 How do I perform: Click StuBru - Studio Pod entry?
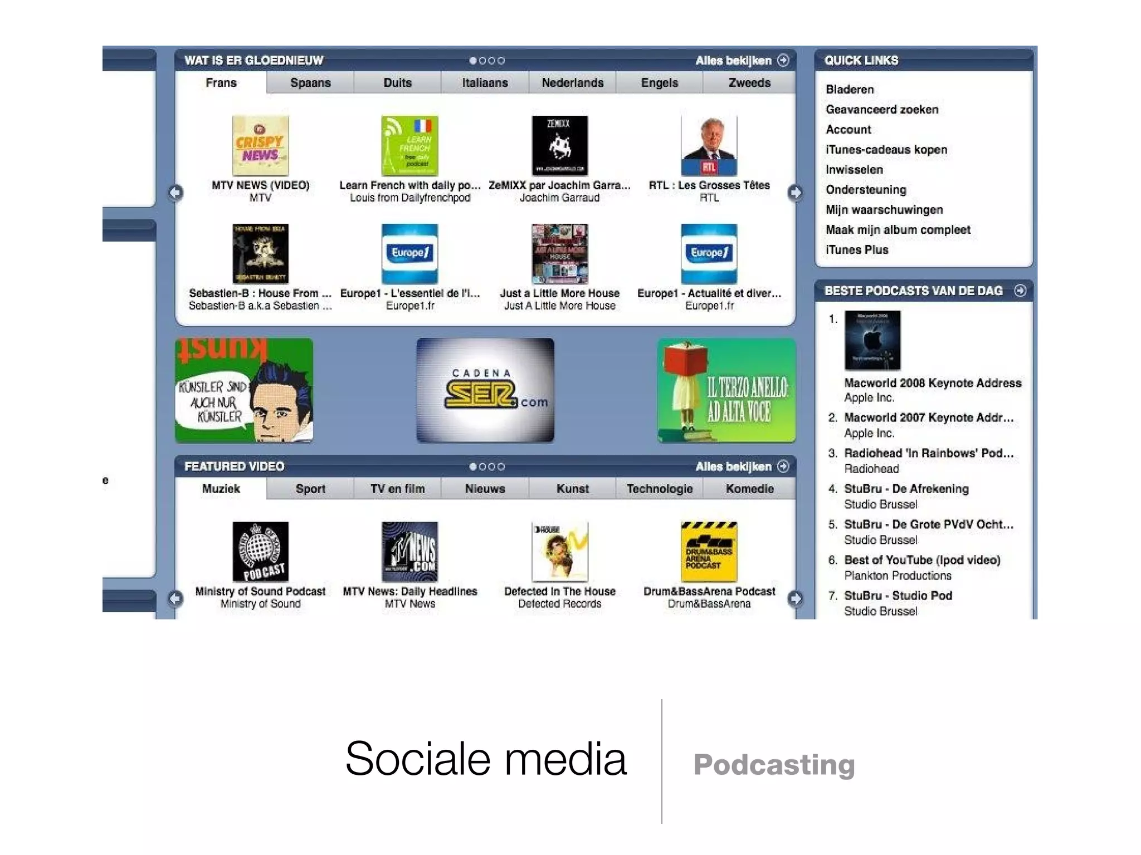click(898, 603)
